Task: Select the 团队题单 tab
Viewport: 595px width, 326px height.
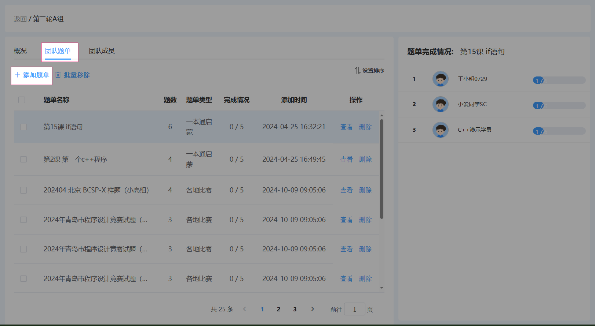Action: point(58,51)
